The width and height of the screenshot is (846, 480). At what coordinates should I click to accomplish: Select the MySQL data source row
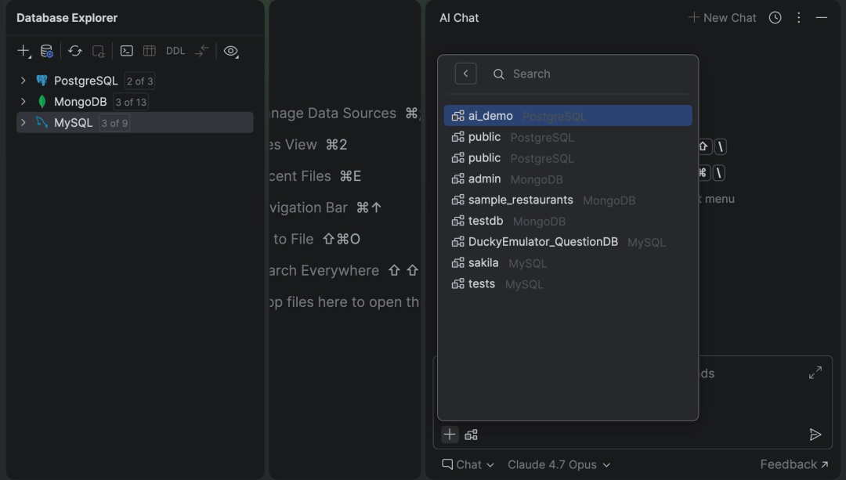coord(135,122)
